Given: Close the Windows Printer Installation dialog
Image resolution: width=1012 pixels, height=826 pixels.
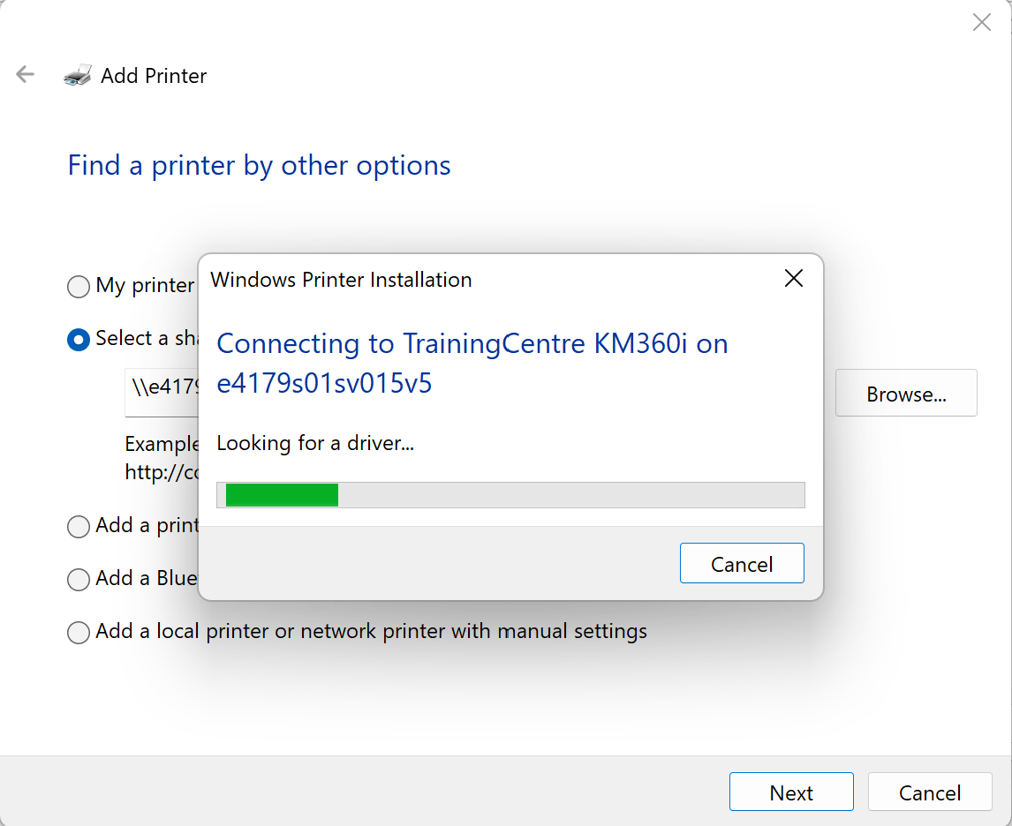Looking at the screenshot, I should (x=793, y=279).
